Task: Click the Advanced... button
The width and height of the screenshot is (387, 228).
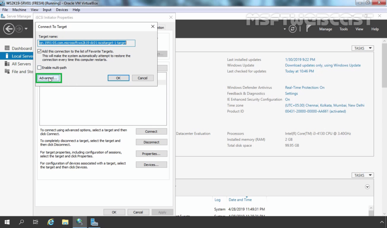Action: 48,78
